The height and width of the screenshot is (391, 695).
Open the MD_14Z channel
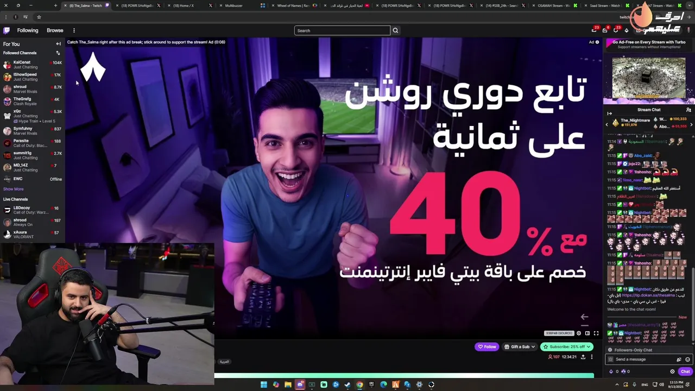click(33, 167)
